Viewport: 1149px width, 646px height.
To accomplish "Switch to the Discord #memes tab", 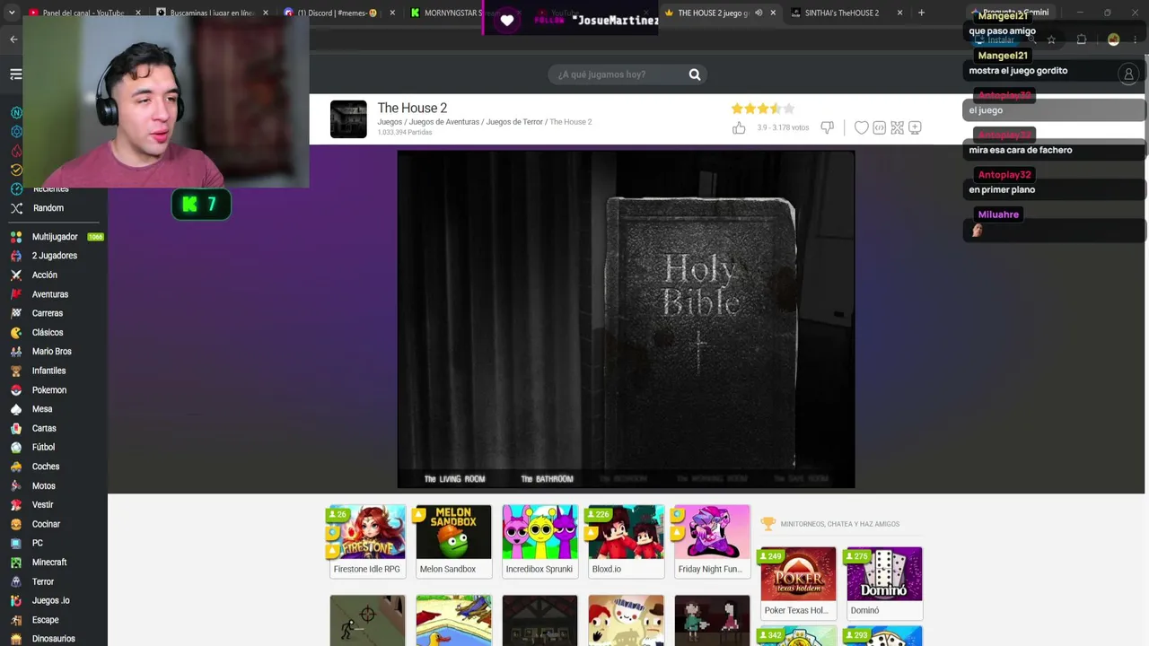I will pos(337,13).
